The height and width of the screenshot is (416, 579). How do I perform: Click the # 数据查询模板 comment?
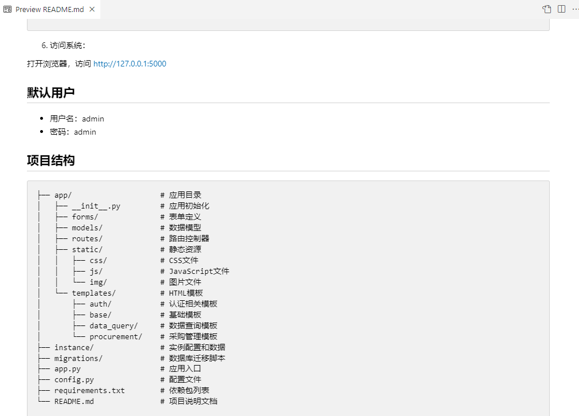coord(189,326)
